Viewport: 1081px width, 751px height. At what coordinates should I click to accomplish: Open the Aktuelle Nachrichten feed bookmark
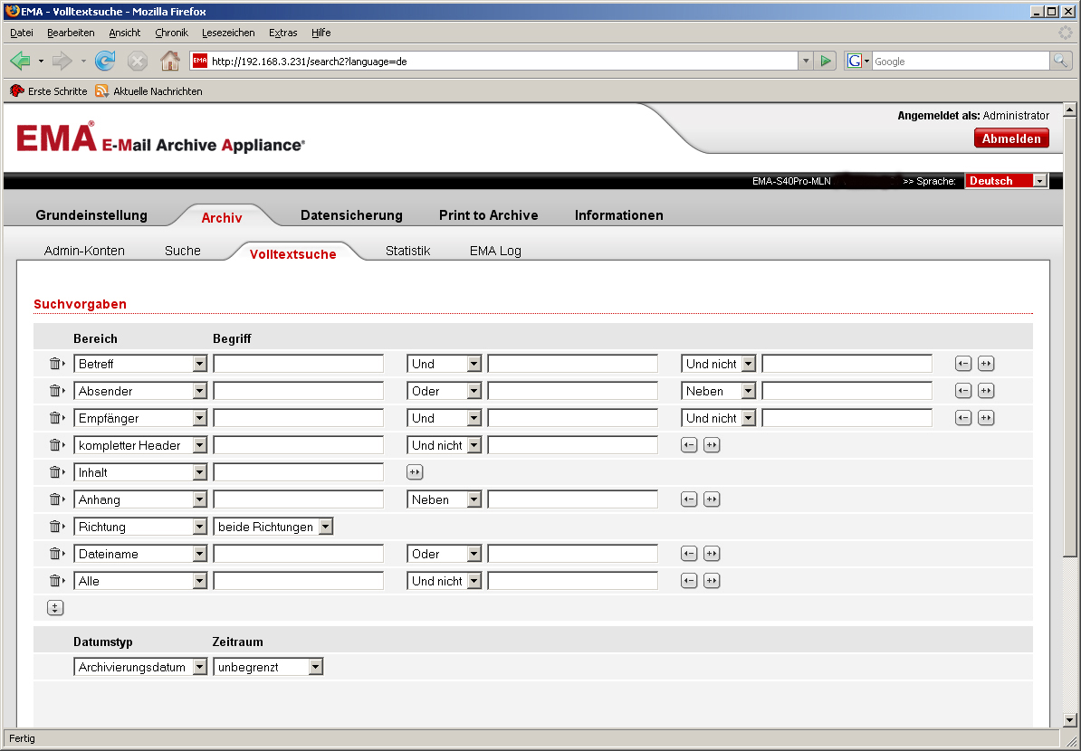pyautogui.click(x=148, y=91)
